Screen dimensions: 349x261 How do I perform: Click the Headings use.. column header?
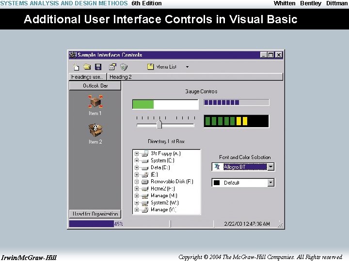[x=88, y=77]
